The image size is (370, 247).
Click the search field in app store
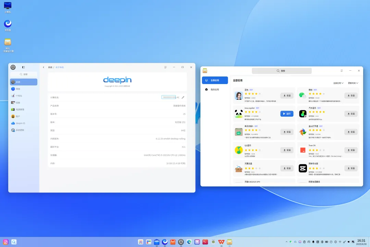(282, 71)
